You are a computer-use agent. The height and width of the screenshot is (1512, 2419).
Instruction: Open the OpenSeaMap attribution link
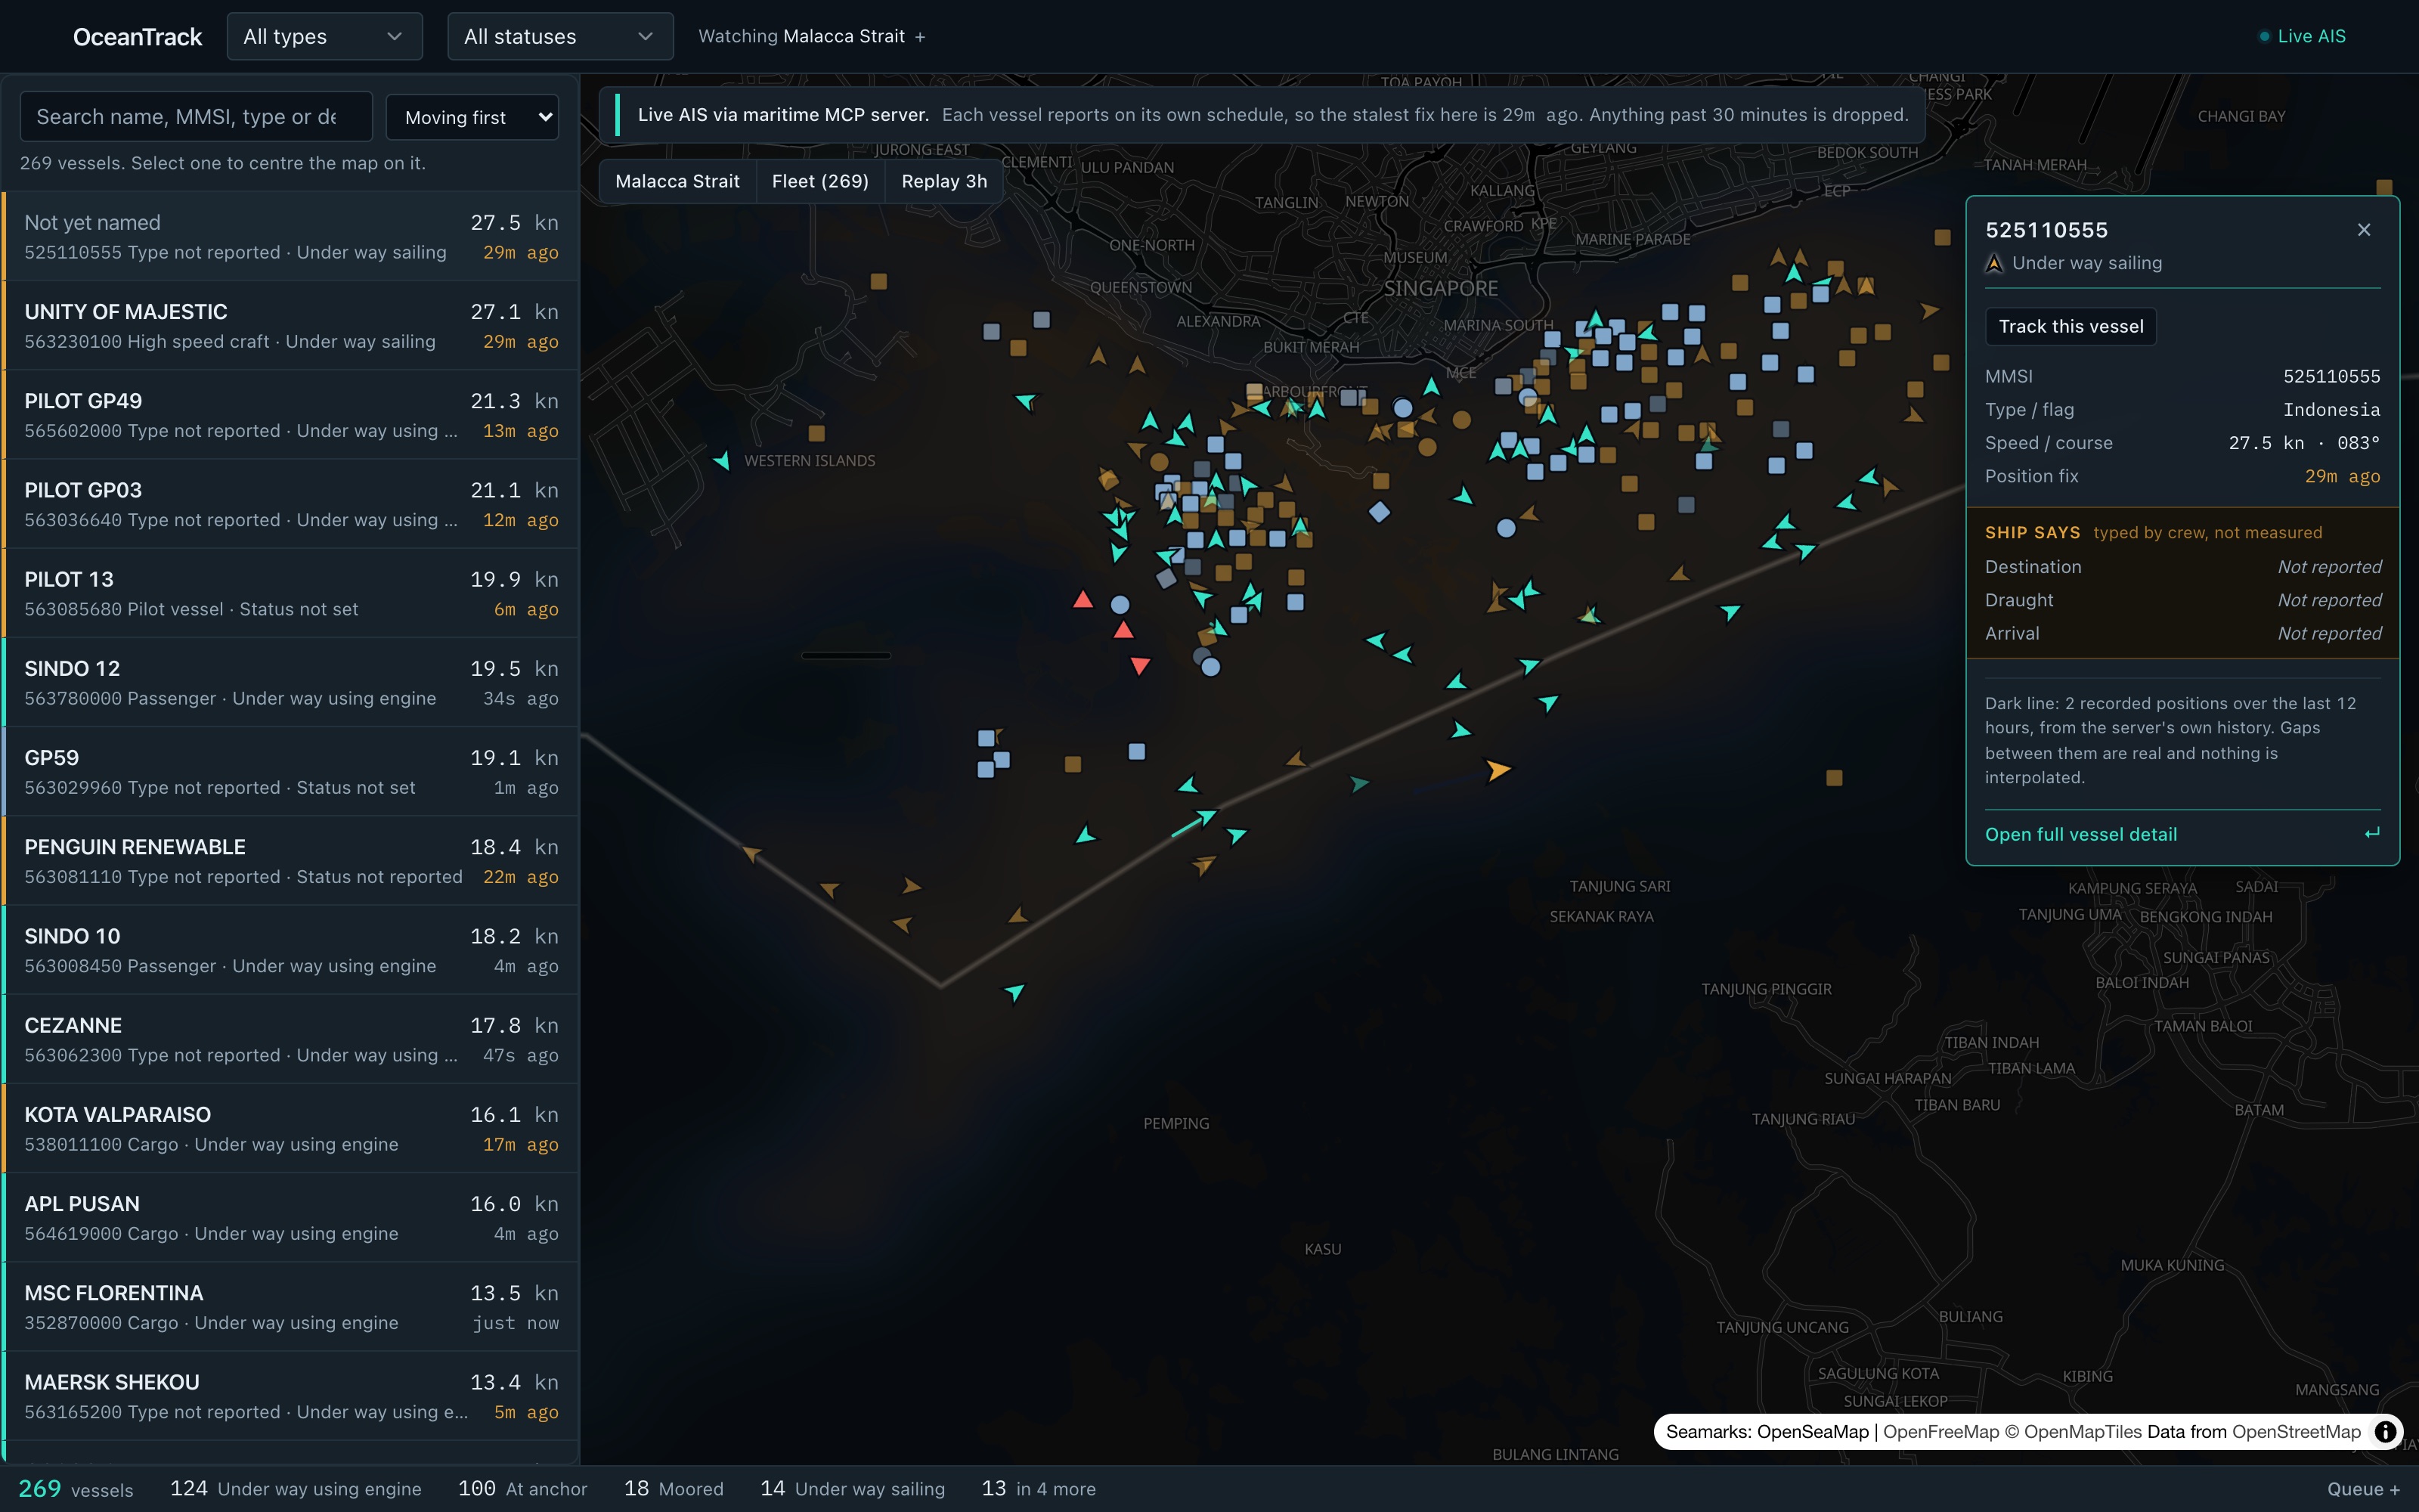coord(1812,1432)
